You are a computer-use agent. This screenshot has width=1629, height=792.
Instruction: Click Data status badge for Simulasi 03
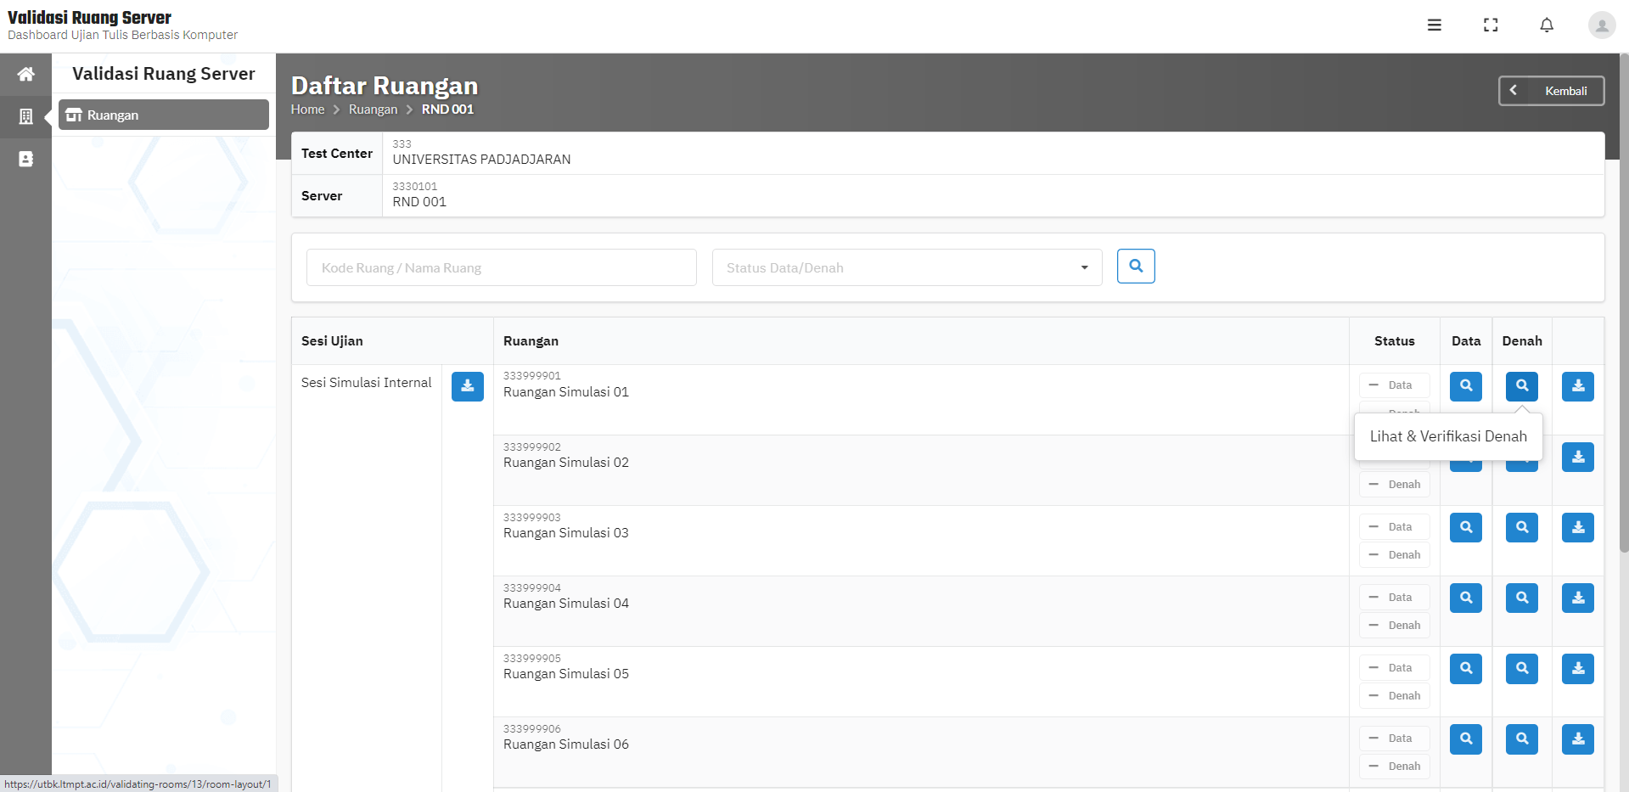(1394, 527)
